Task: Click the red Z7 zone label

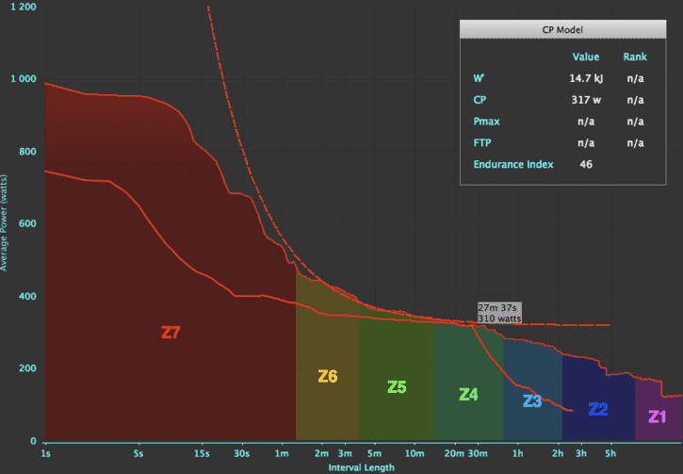Action: 171,333
